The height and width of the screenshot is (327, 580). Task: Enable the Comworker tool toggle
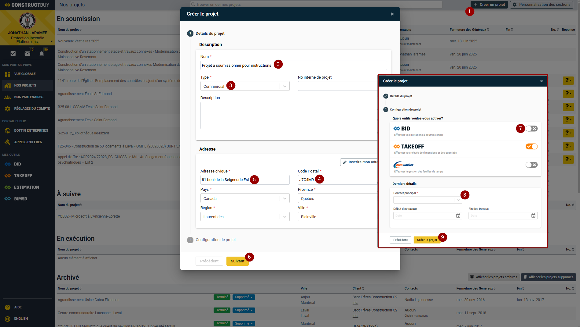point(531,165)
